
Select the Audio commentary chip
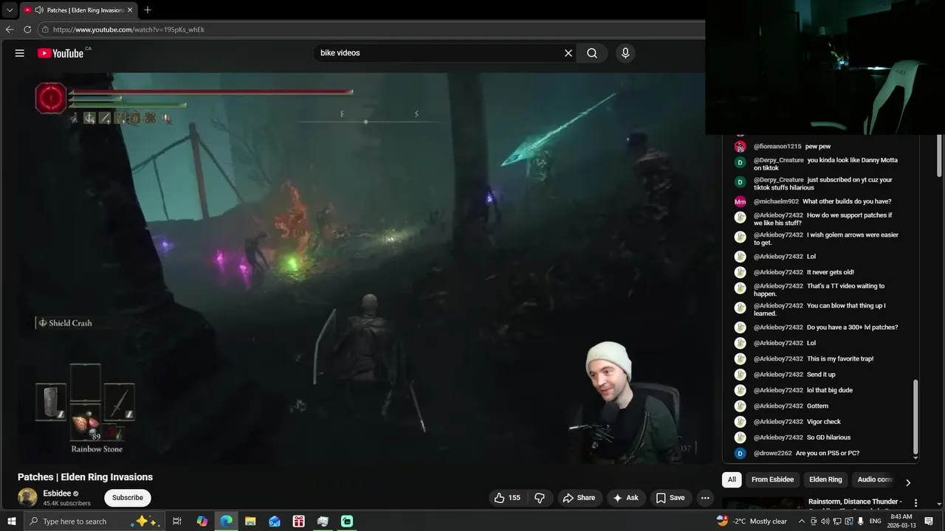point(875,479)
